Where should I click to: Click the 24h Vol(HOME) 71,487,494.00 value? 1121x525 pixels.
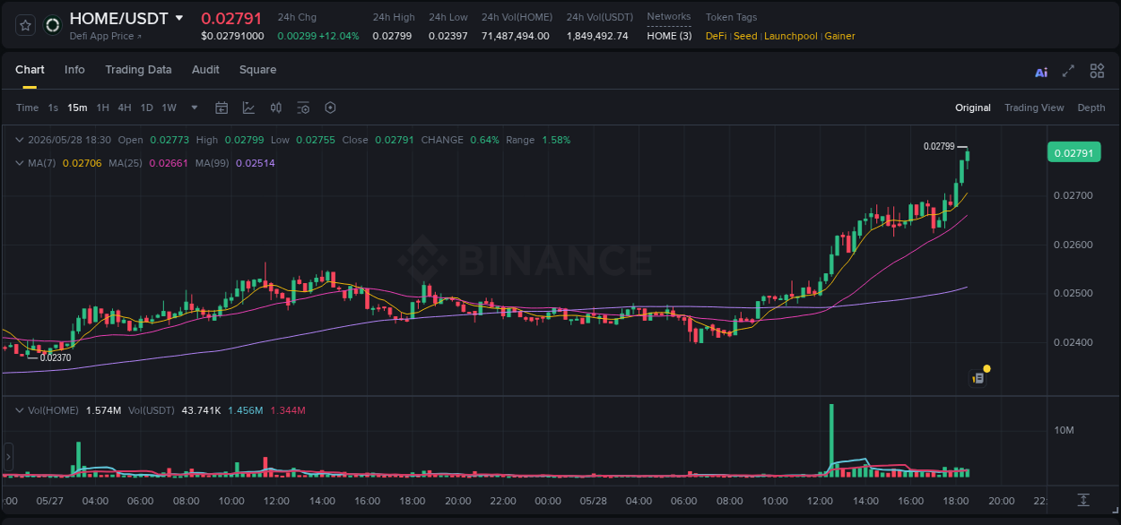(x=516, y=36)
